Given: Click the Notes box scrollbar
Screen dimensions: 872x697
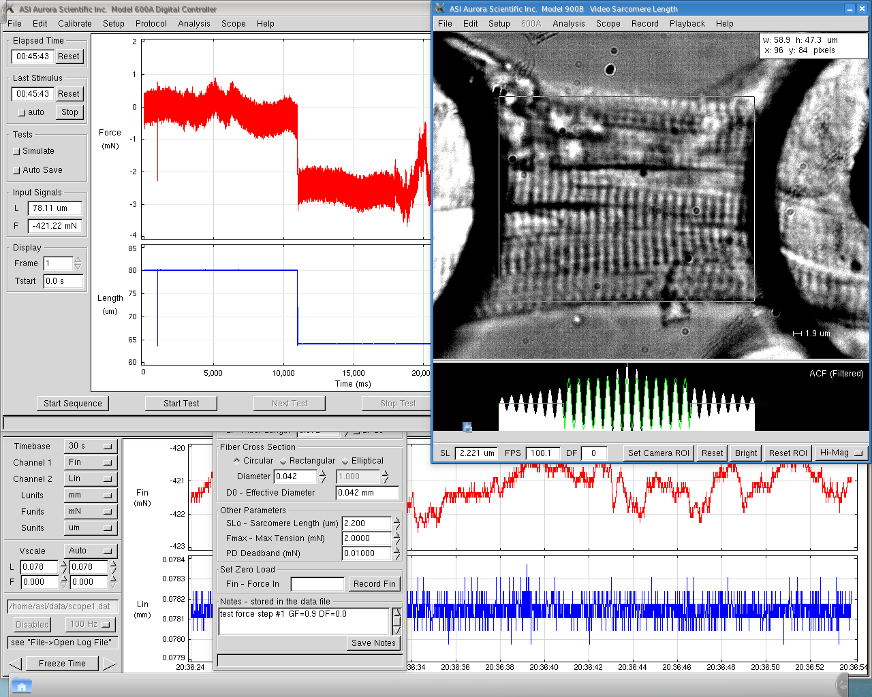Looking at the screenshot, I should (x=396, y=621).
